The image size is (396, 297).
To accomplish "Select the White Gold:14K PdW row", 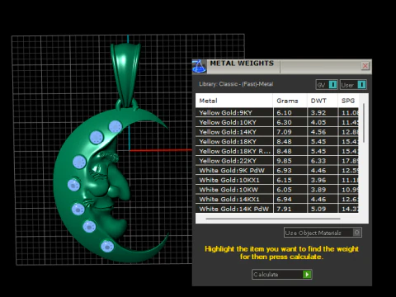I will click(x=277, y=209).
